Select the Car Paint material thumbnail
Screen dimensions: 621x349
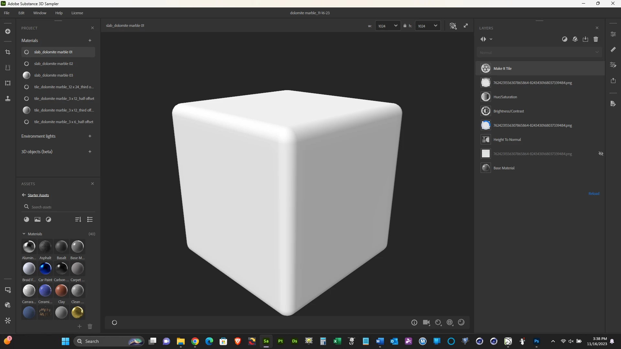pyautogui.click(x=45, y=269)
